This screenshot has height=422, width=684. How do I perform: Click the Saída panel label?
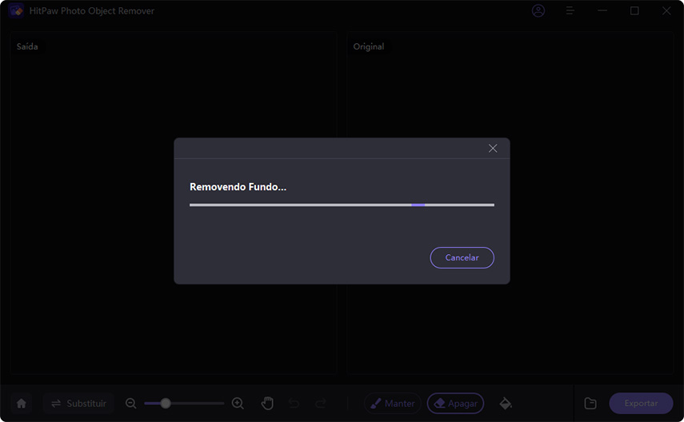click(27, 46)
